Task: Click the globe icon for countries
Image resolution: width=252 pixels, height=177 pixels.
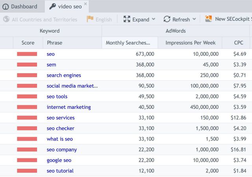Action: coord(6,19)
